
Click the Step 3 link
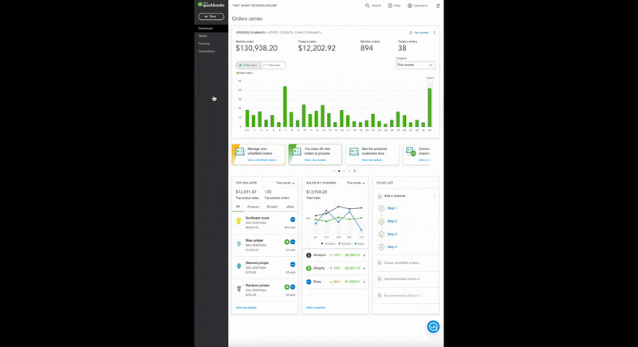tap(392, 235)
